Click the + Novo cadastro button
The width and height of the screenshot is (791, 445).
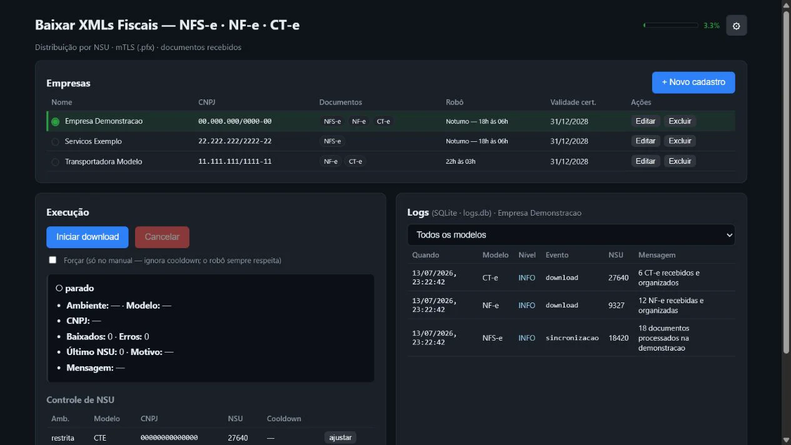point(693,82)
